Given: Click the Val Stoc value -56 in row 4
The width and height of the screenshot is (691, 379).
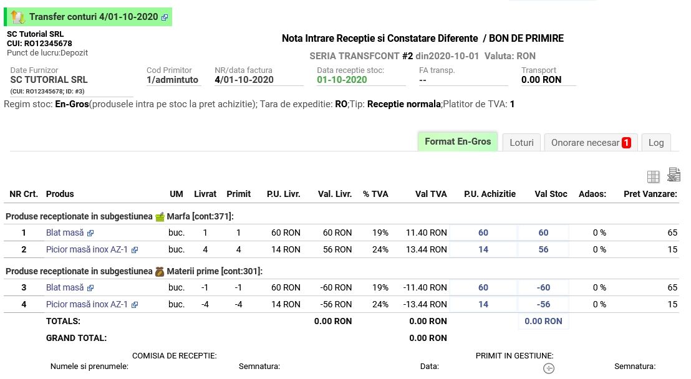Looking at the screenshot, I should (543, 304).
